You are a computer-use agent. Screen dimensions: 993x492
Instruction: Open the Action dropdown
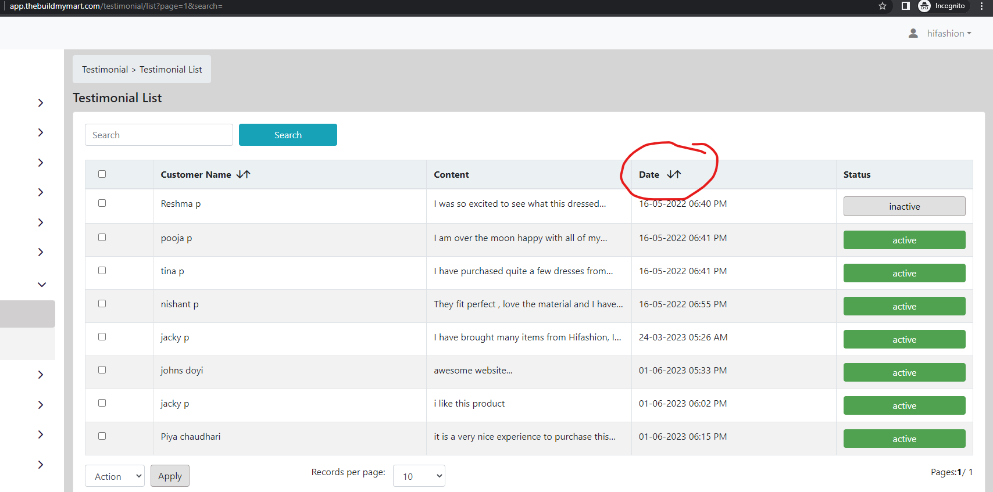click(115, 476)
